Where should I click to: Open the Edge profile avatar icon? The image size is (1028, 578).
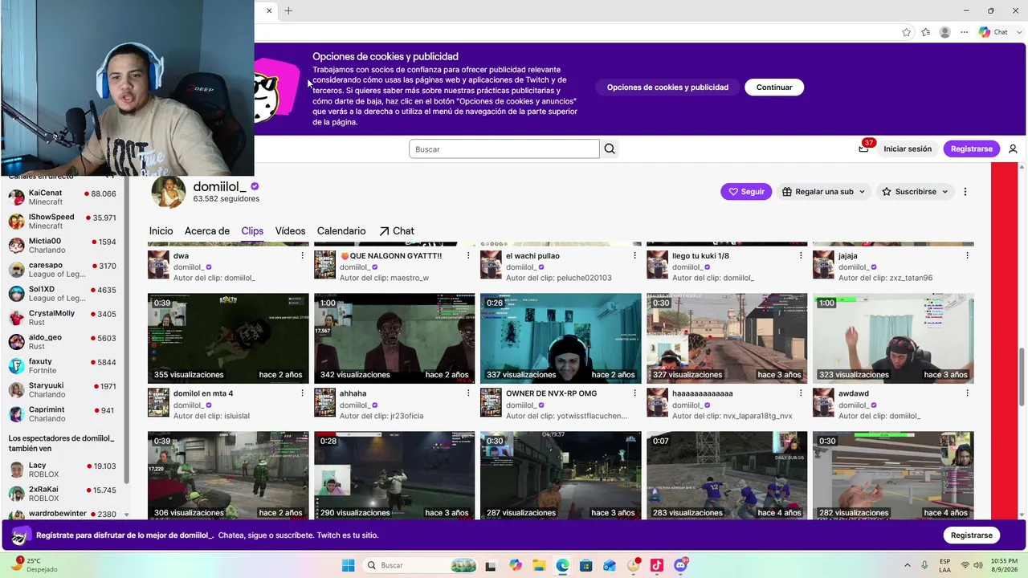coord(945,32)
